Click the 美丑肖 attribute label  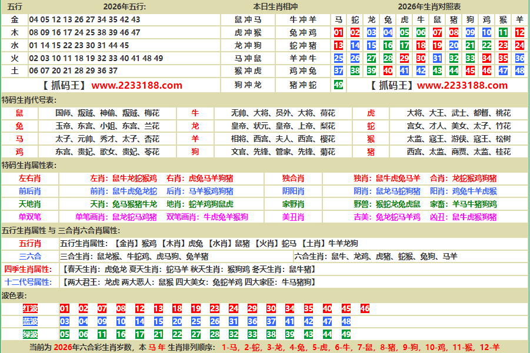click(293, 217)
